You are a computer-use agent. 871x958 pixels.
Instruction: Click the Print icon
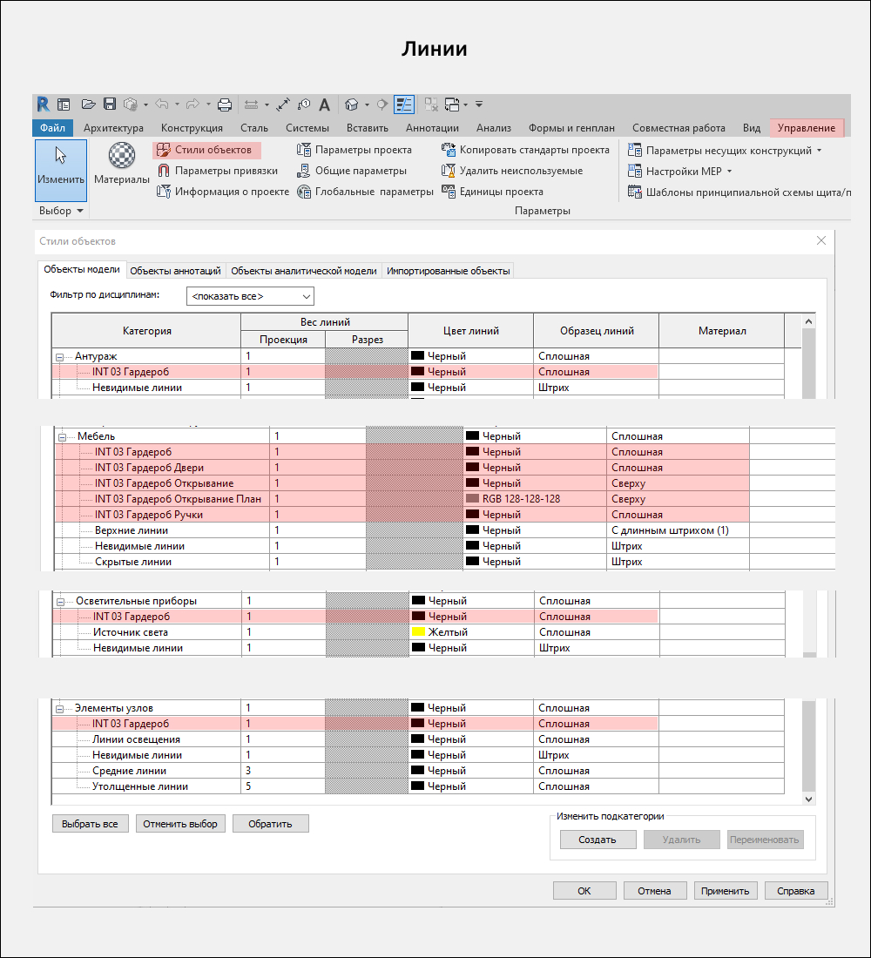tap(225, 105)
